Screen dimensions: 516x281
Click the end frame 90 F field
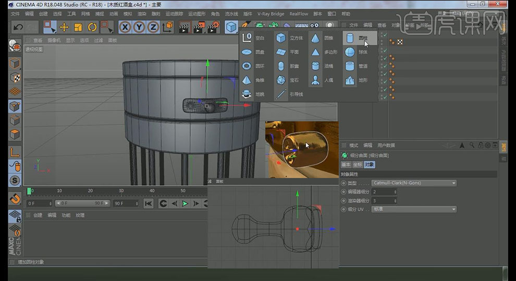tap(126, 204)
